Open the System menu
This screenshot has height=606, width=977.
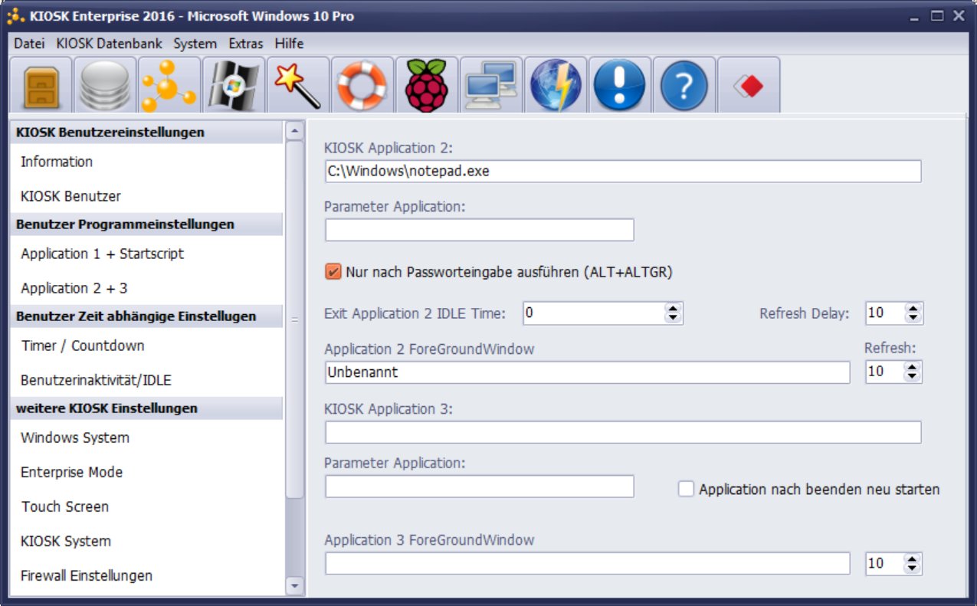(x=195, y=44)
